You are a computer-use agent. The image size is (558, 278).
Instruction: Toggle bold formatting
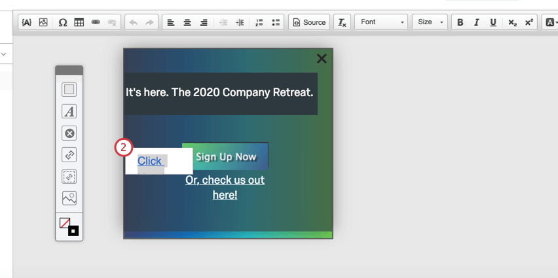[460, 22]
